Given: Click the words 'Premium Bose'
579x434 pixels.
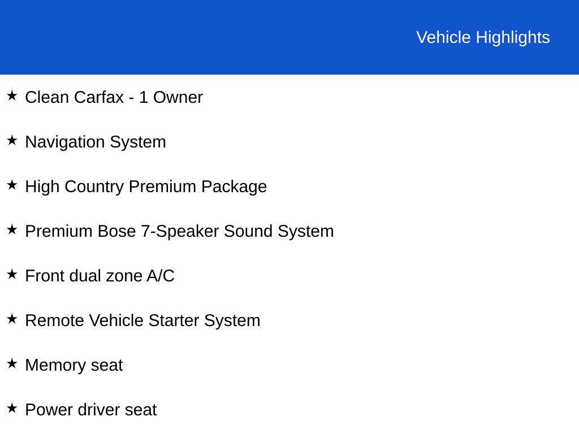Looking at the screenshot, I should (x=81, y=231).
